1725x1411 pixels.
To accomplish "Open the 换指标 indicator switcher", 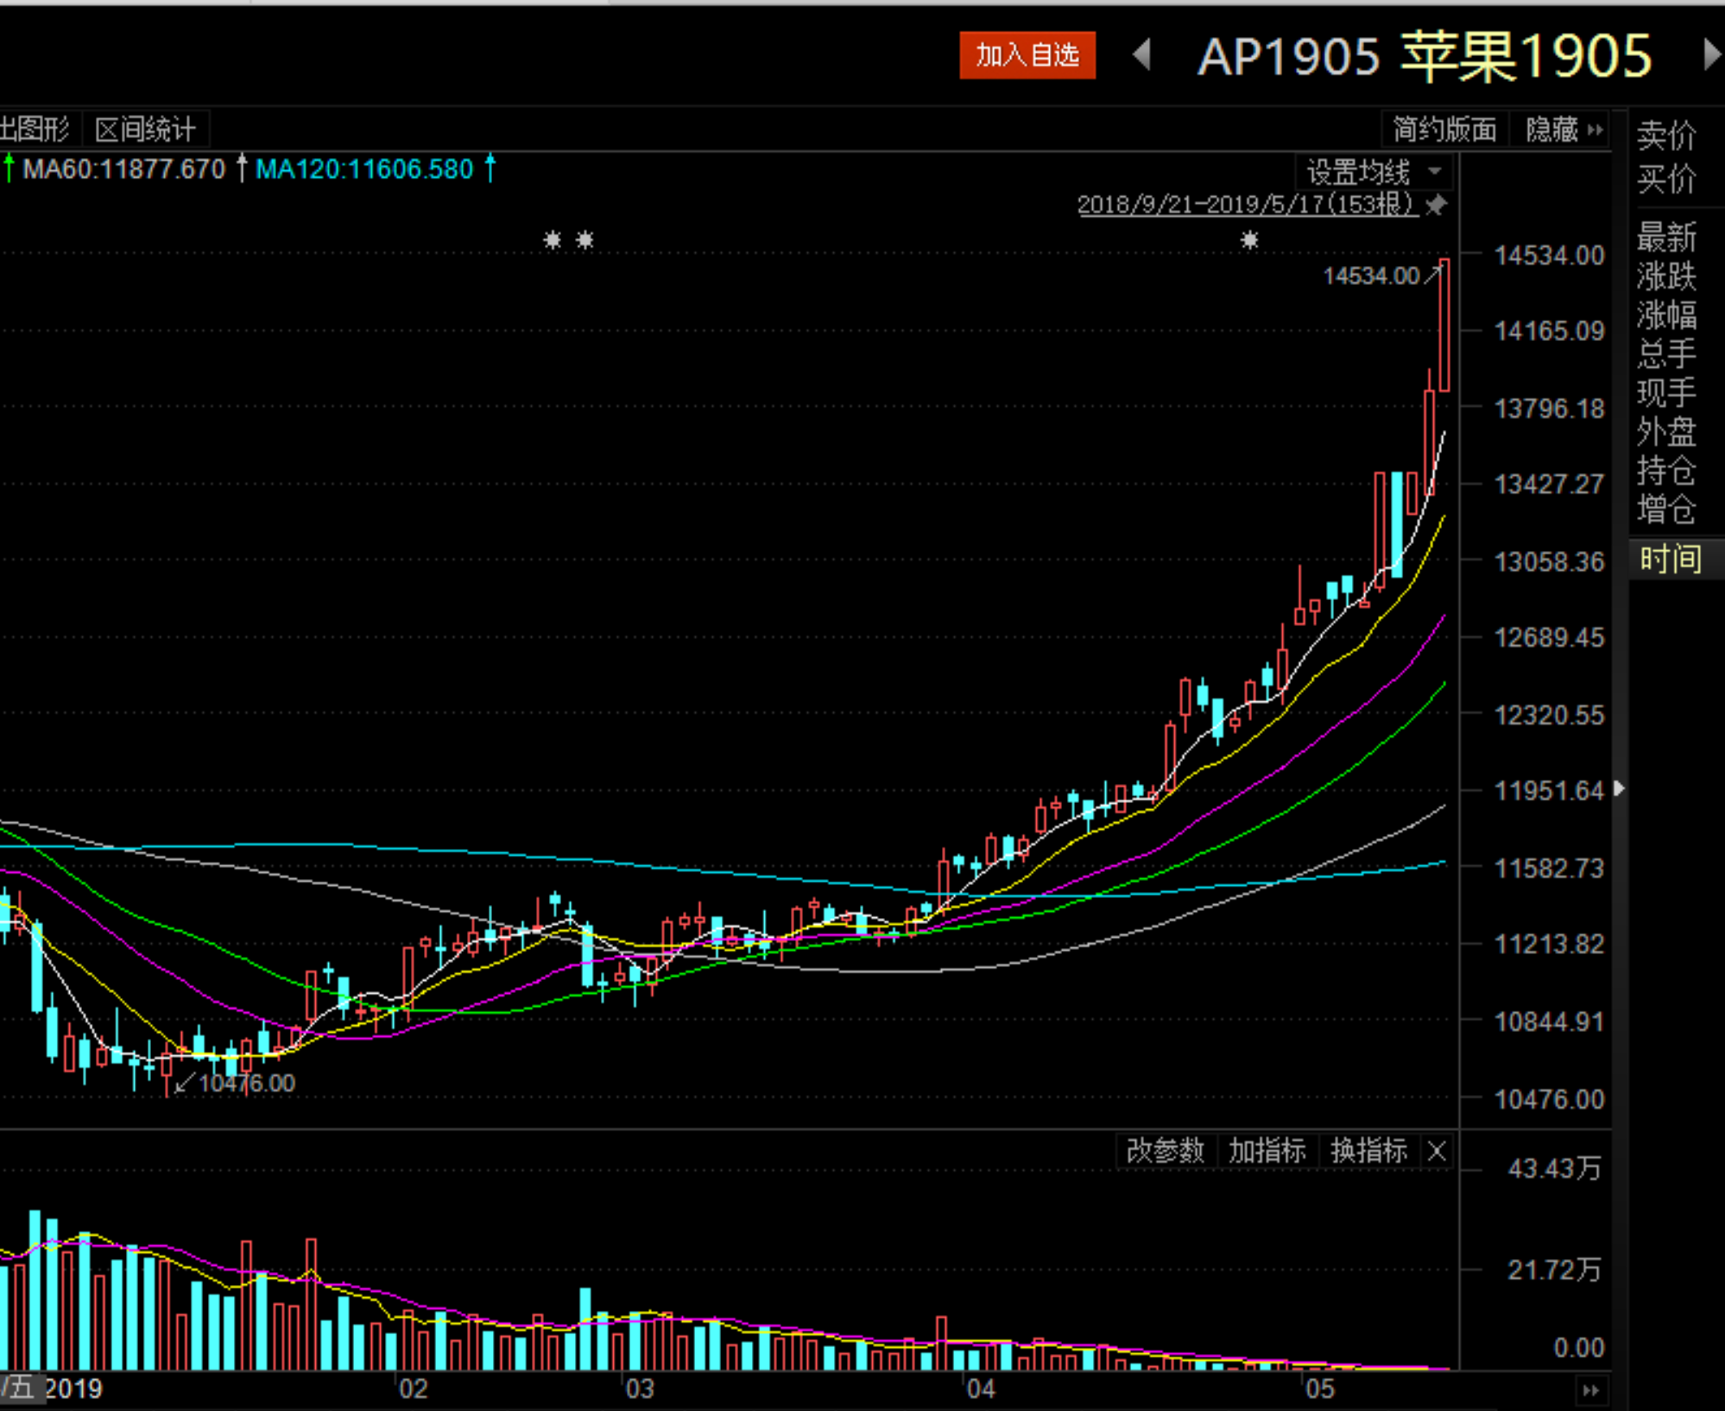I will pyautogui.click(x=1368, y=1150).
